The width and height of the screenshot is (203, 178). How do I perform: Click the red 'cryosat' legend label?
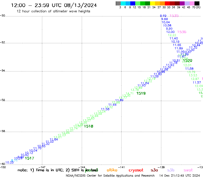click(x=136, y=170)
